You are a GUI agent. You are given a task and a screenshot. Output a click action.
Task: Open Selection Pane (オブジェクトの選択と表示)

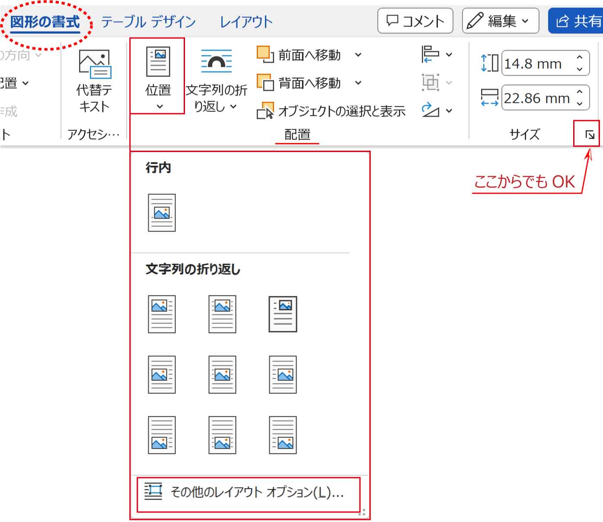point(331,111)
